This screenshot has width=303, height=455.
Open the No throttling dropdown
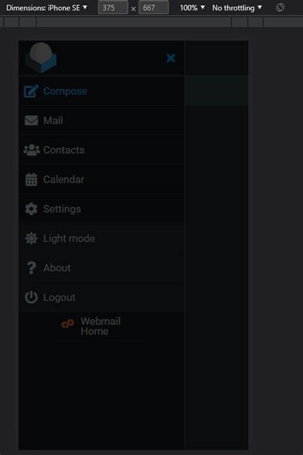237,8
